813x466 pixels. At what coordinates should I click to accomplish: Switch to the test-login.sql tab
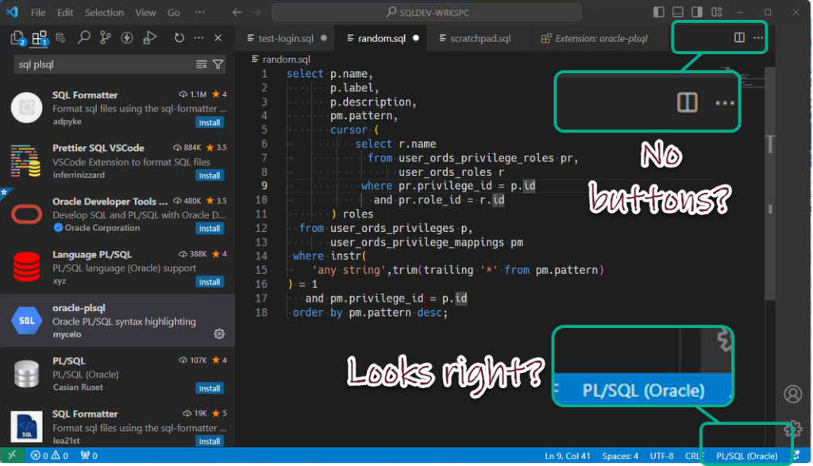tap(286, 38)
